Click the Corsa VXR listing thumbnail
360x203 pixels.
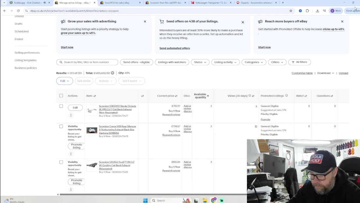pyautogui.click(x=92, y=131)
